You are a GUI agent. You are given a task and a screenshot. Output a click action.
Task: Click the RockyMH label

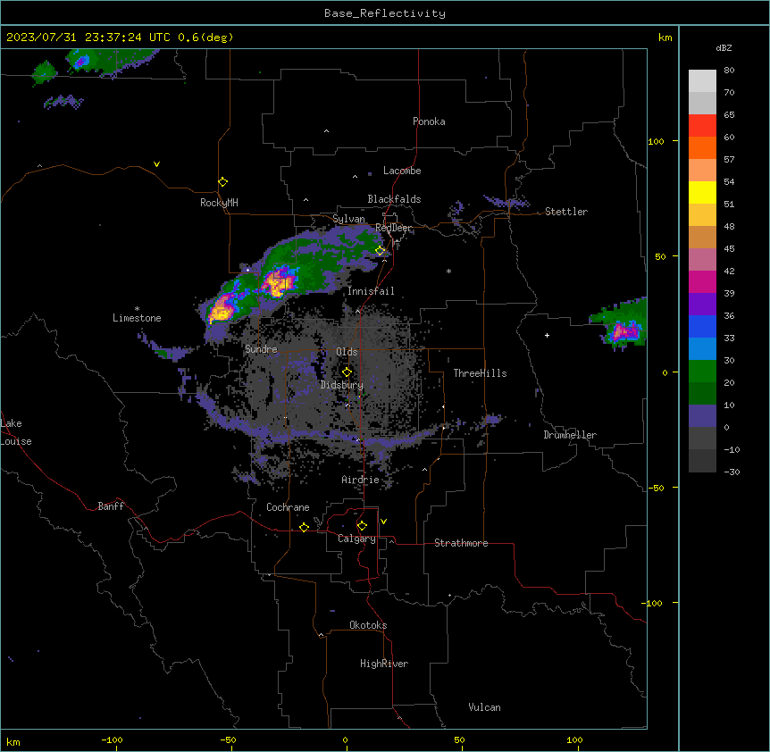click(x=219, y=203)
